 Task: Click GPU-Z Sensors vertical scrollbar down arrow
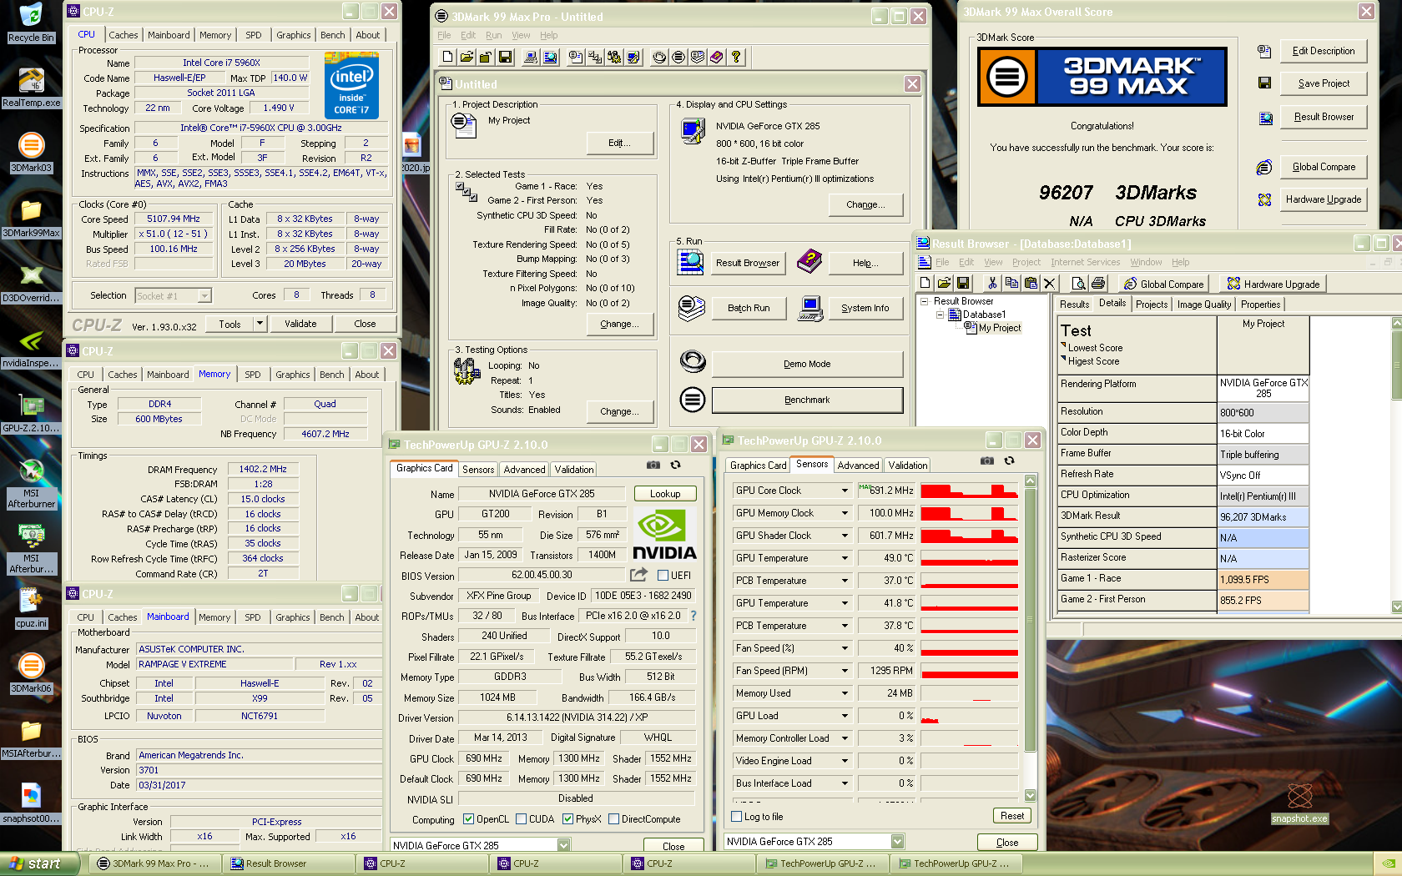click(x=1030, y=795)
